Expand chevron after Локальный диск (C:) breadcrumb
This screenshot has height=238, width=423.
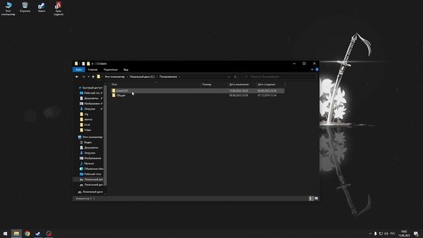[x=157, y=77]
